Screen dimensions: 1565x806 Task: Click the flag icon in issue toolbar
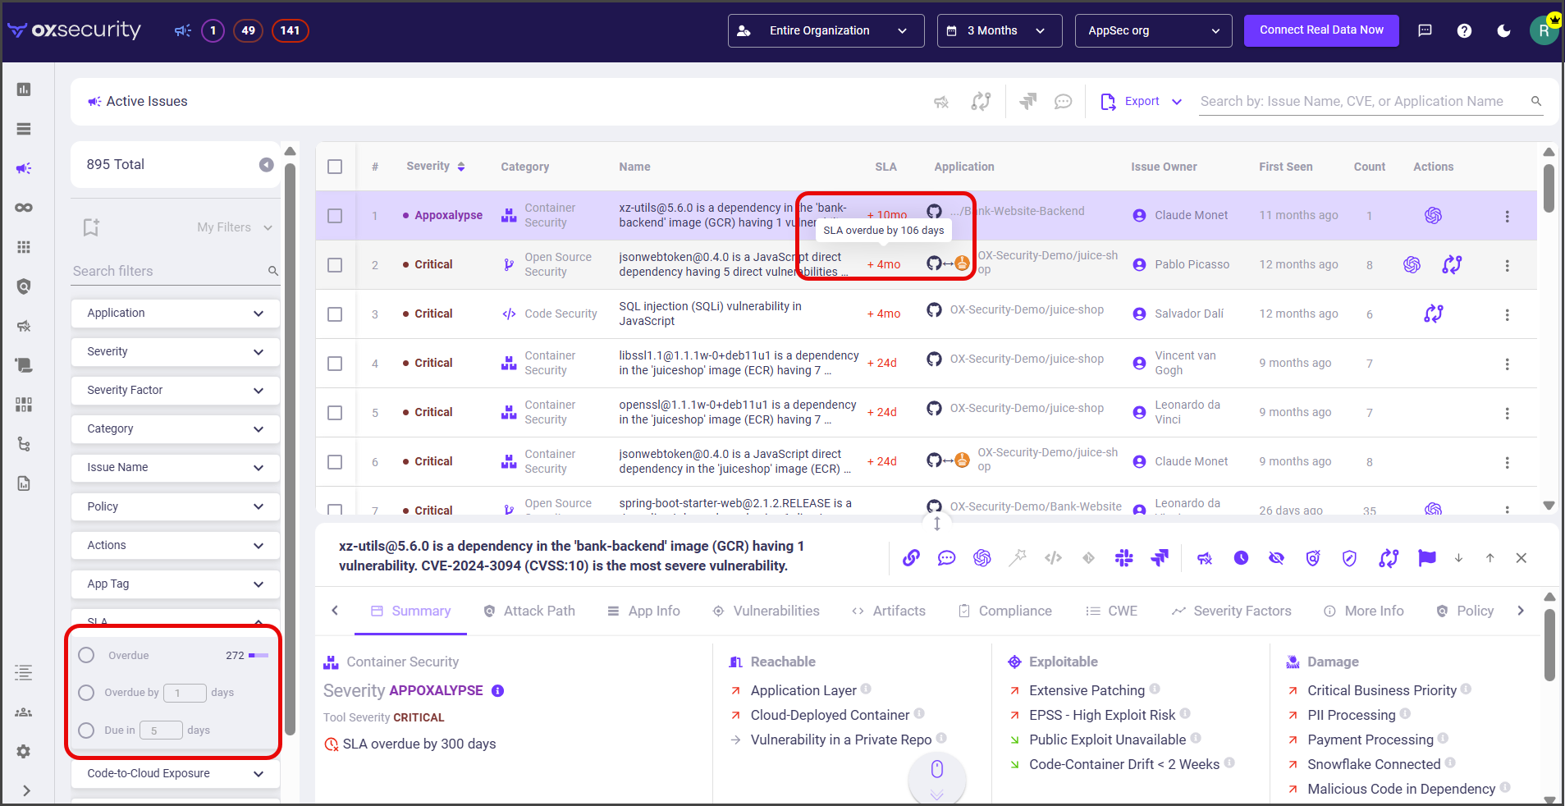[x=1426, y=558]
